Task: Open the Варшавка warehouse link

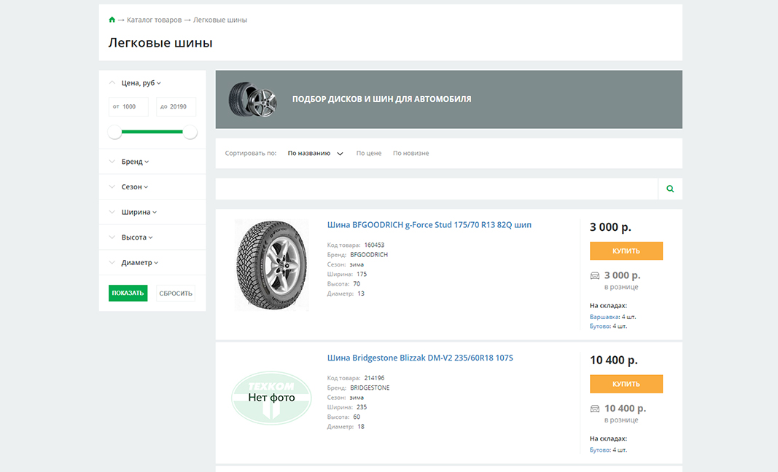Action: [604, 317]
